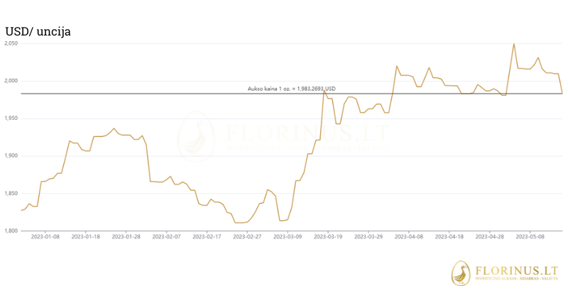Click the FLORINUS.LT brand text in the footer
The image size is (568, 298).
(516, 270)
